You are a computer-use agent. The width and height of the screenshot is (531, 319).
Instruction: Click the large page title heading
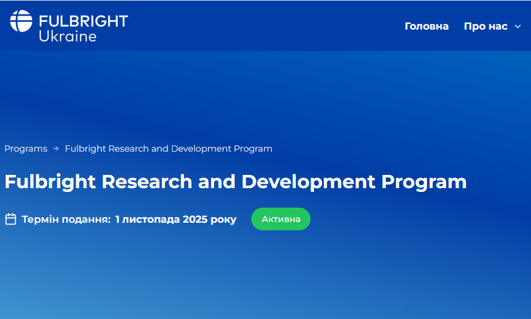click(236, 182)
